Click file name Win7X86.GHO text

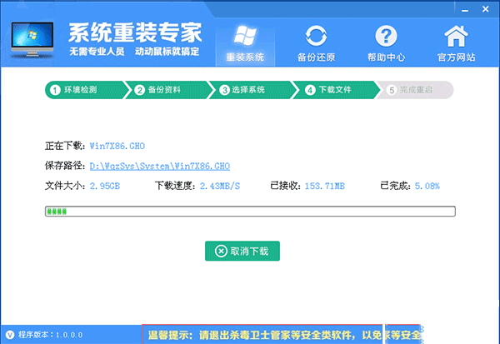click(117, 147)
